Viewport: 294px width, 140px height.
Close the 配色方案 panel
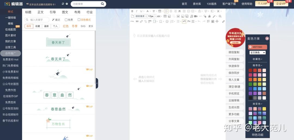click(267, 39)
